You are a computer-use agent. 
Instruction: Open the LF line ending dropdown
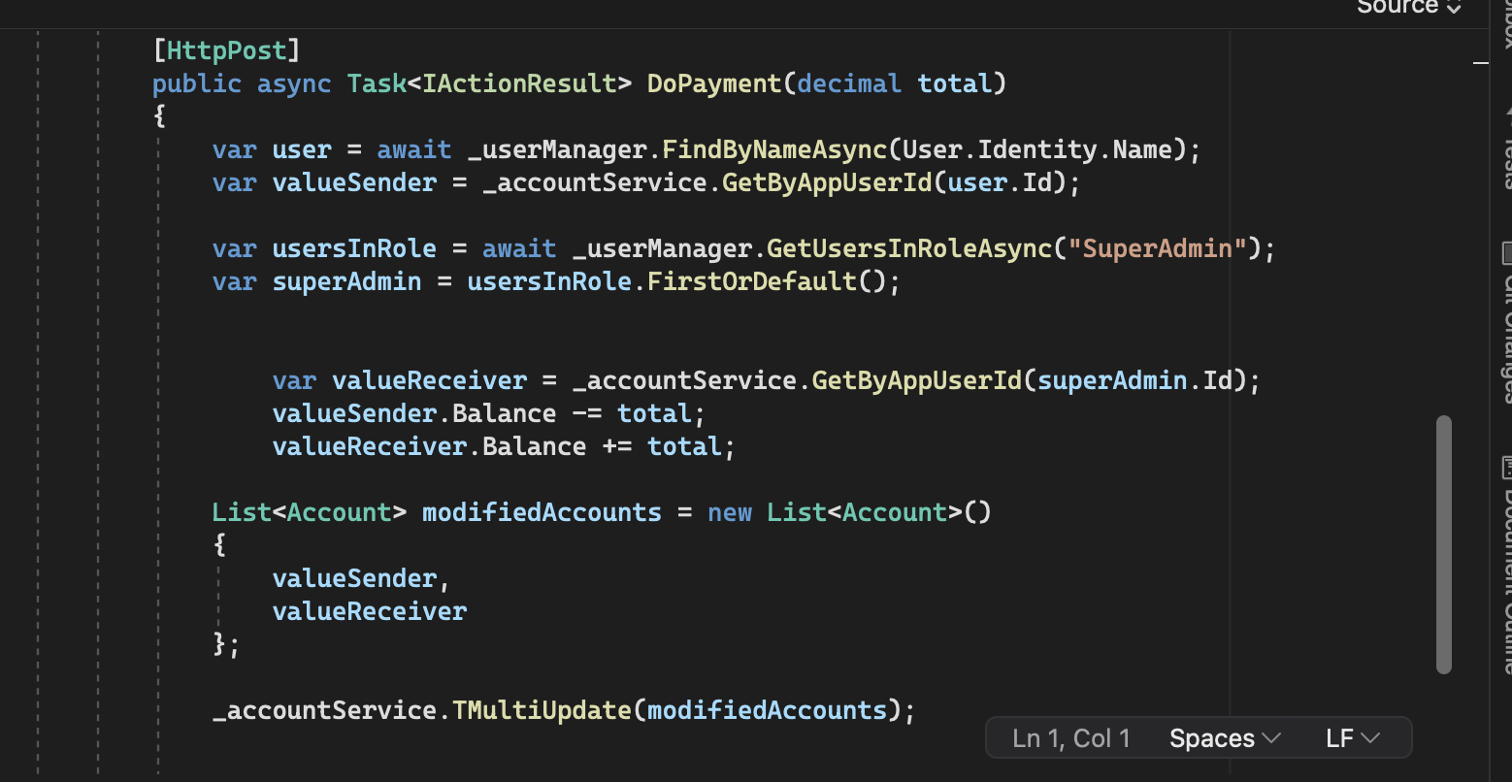tap(1353, 738)
